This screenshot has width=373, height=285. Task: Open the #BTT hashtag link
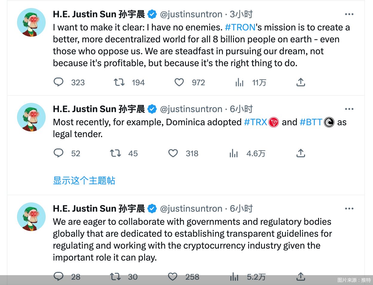[311, 122]
